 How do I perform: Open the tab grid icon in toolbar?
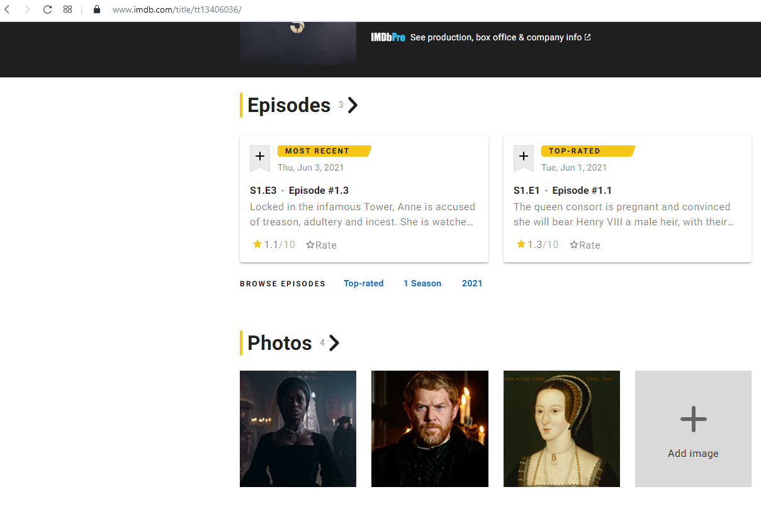coord(67,9)
